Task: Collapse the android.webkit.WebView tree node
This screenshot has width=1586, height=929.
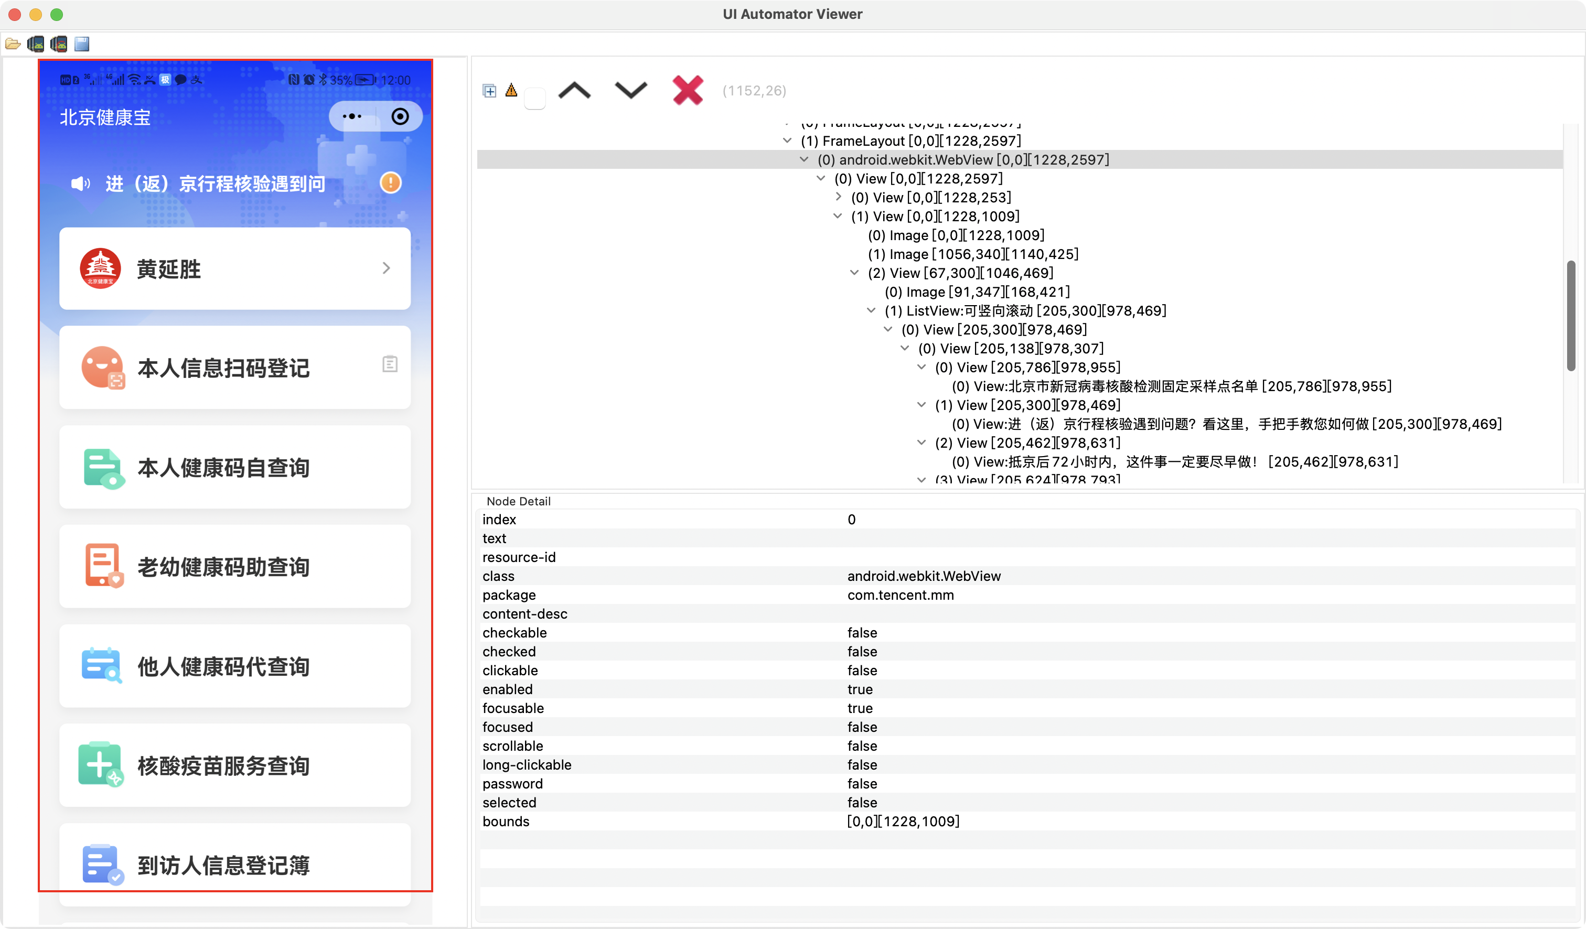Action: coord(803,160)
